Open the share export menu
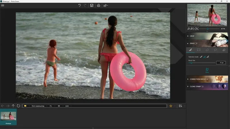This screenshot has height=129, width=230. 106,5
